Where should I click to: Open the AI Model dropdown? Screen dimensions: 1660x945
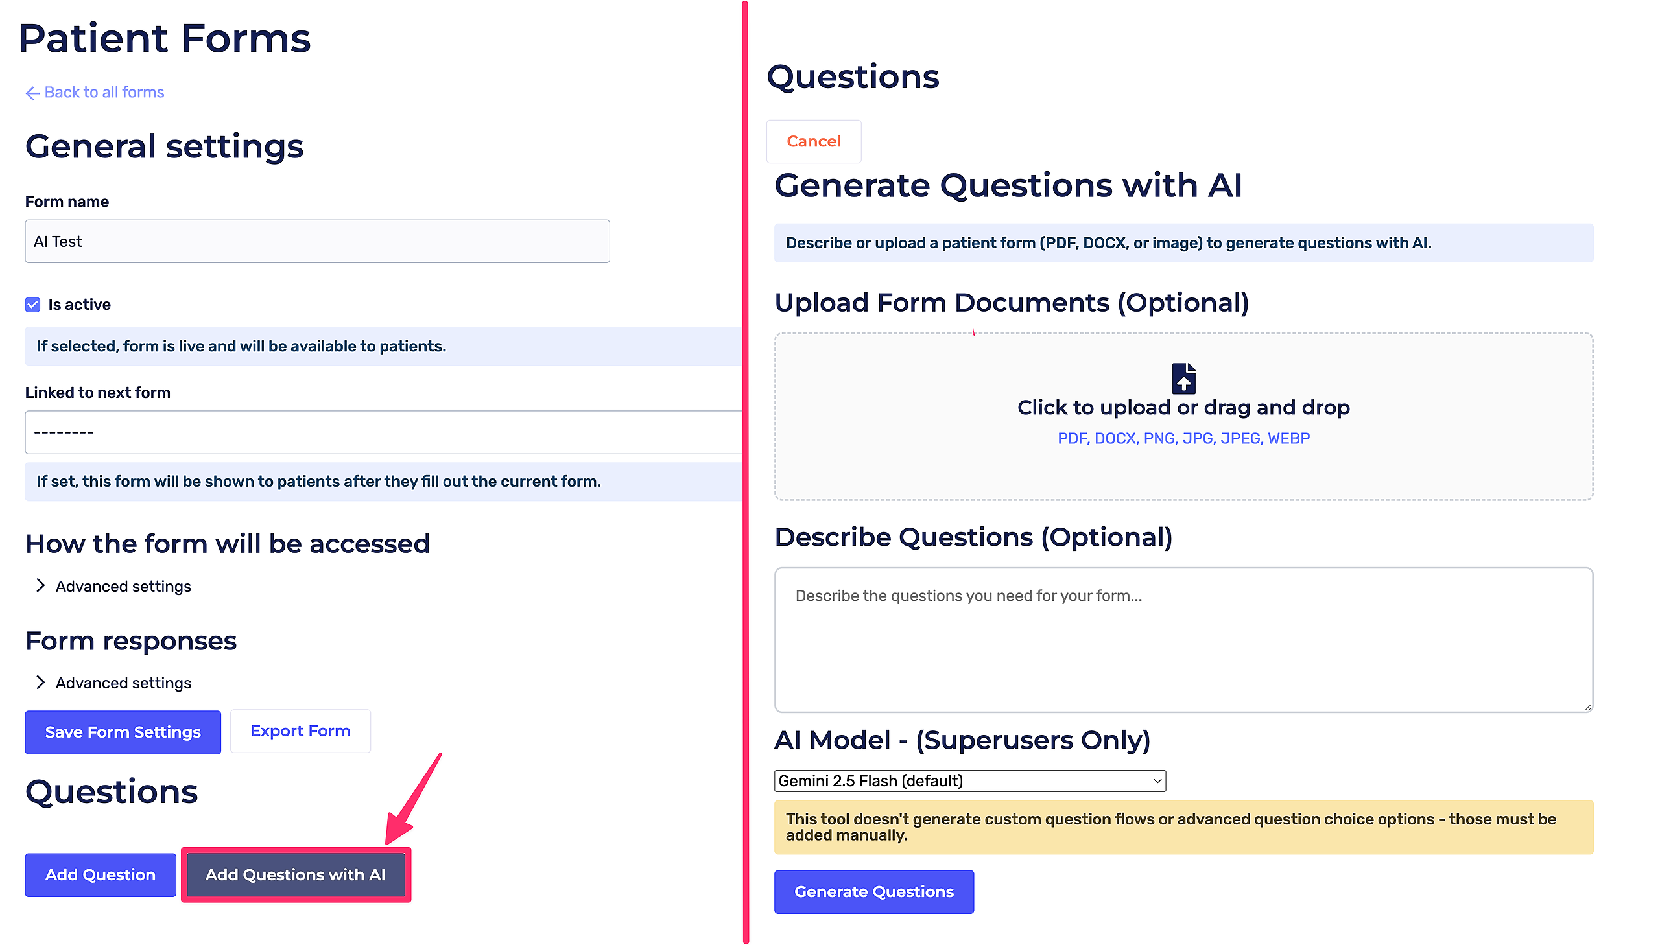point(969,781)
